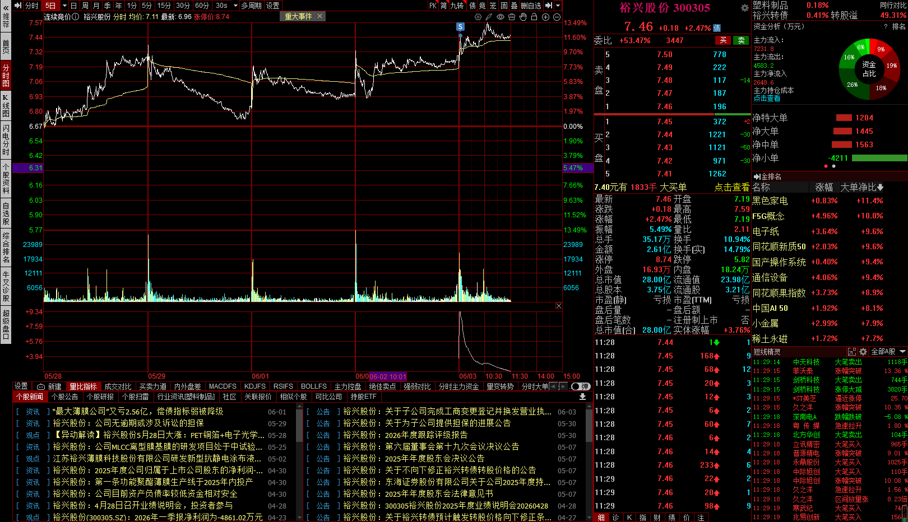Image resolution: width=908 pixels, height=522 pixels.
Task: Click the 资金占比 pie chart
Action: (x=869, y=68)
